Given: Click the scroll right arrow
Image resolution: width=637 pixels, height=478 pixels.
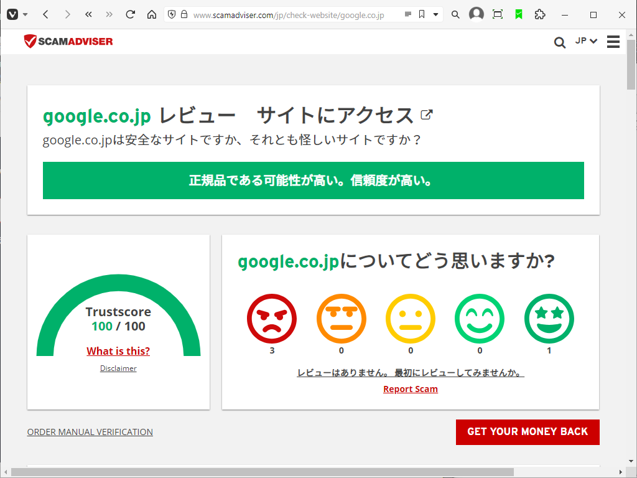Looking at the screenshot, I should (x=621, y=472).
